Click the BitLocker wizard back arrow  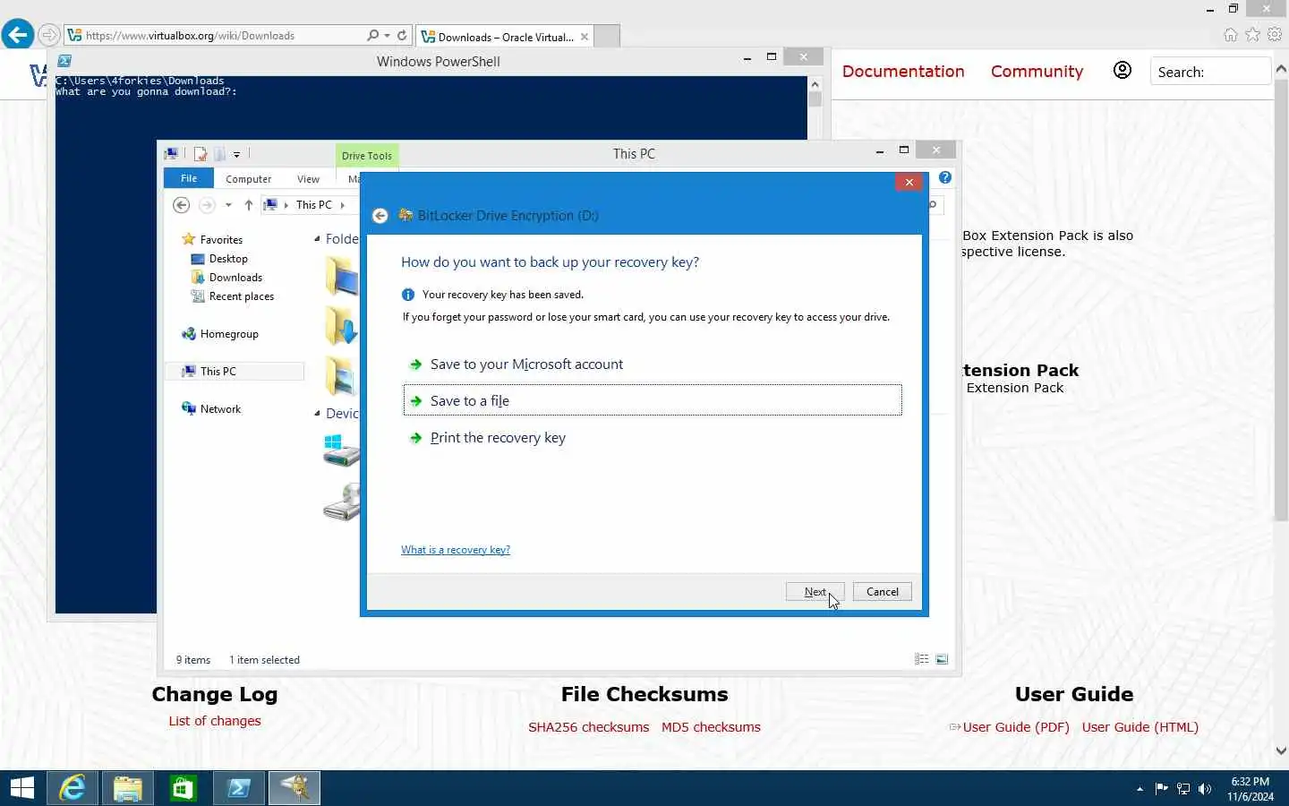(x=380, y=216)
